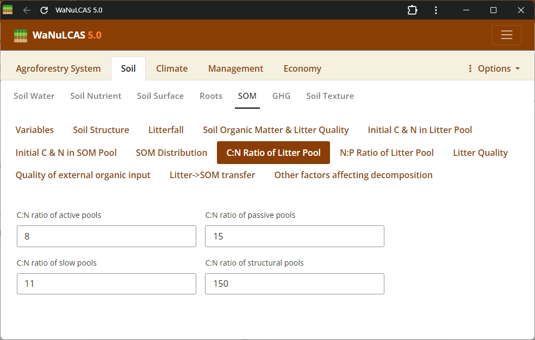
Task: Select the Litterfall section
Action: coord(166,130)
